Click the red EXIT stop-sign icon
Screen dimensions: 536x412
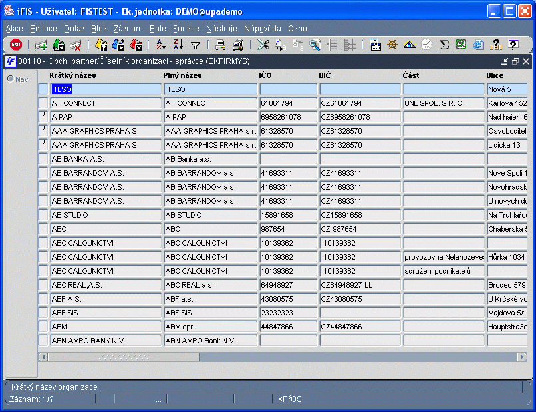tap(16, 45)
